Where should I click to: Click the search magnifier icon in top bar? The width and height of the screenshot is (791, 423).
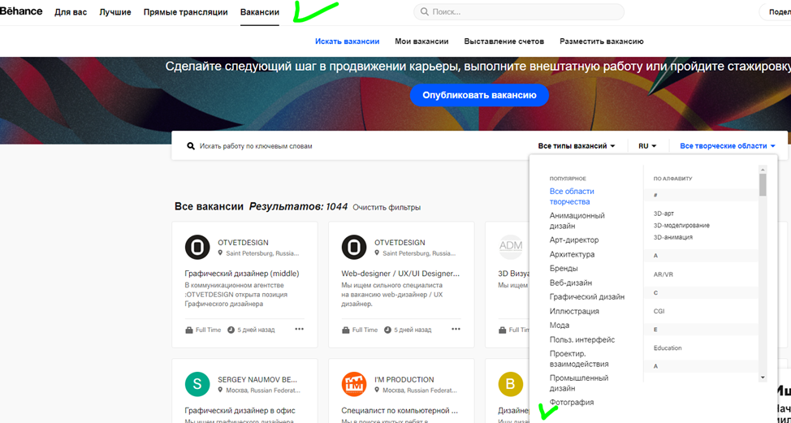click(425, 11)
